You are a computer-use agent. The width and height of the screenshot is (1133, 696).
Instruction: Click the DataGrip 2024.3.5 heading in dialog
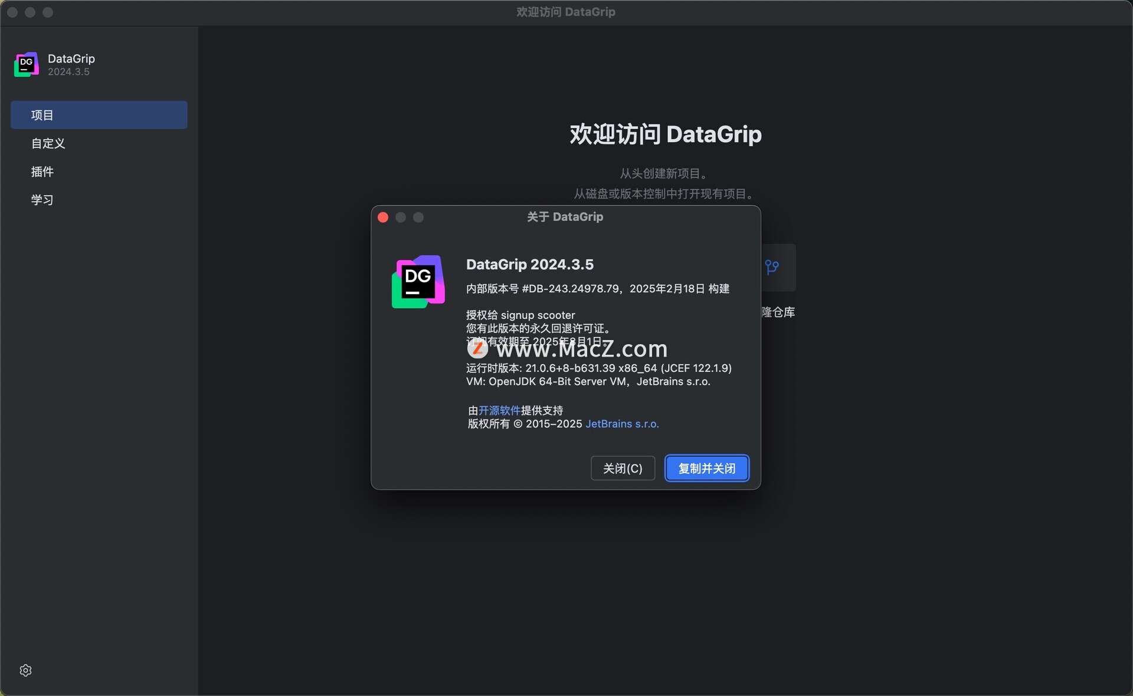(x=530, y=264)
